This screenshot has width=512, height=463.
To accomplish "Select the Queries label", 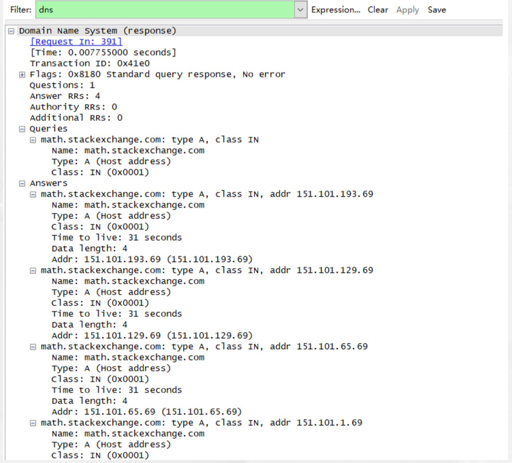I will (x=49, y=129).
